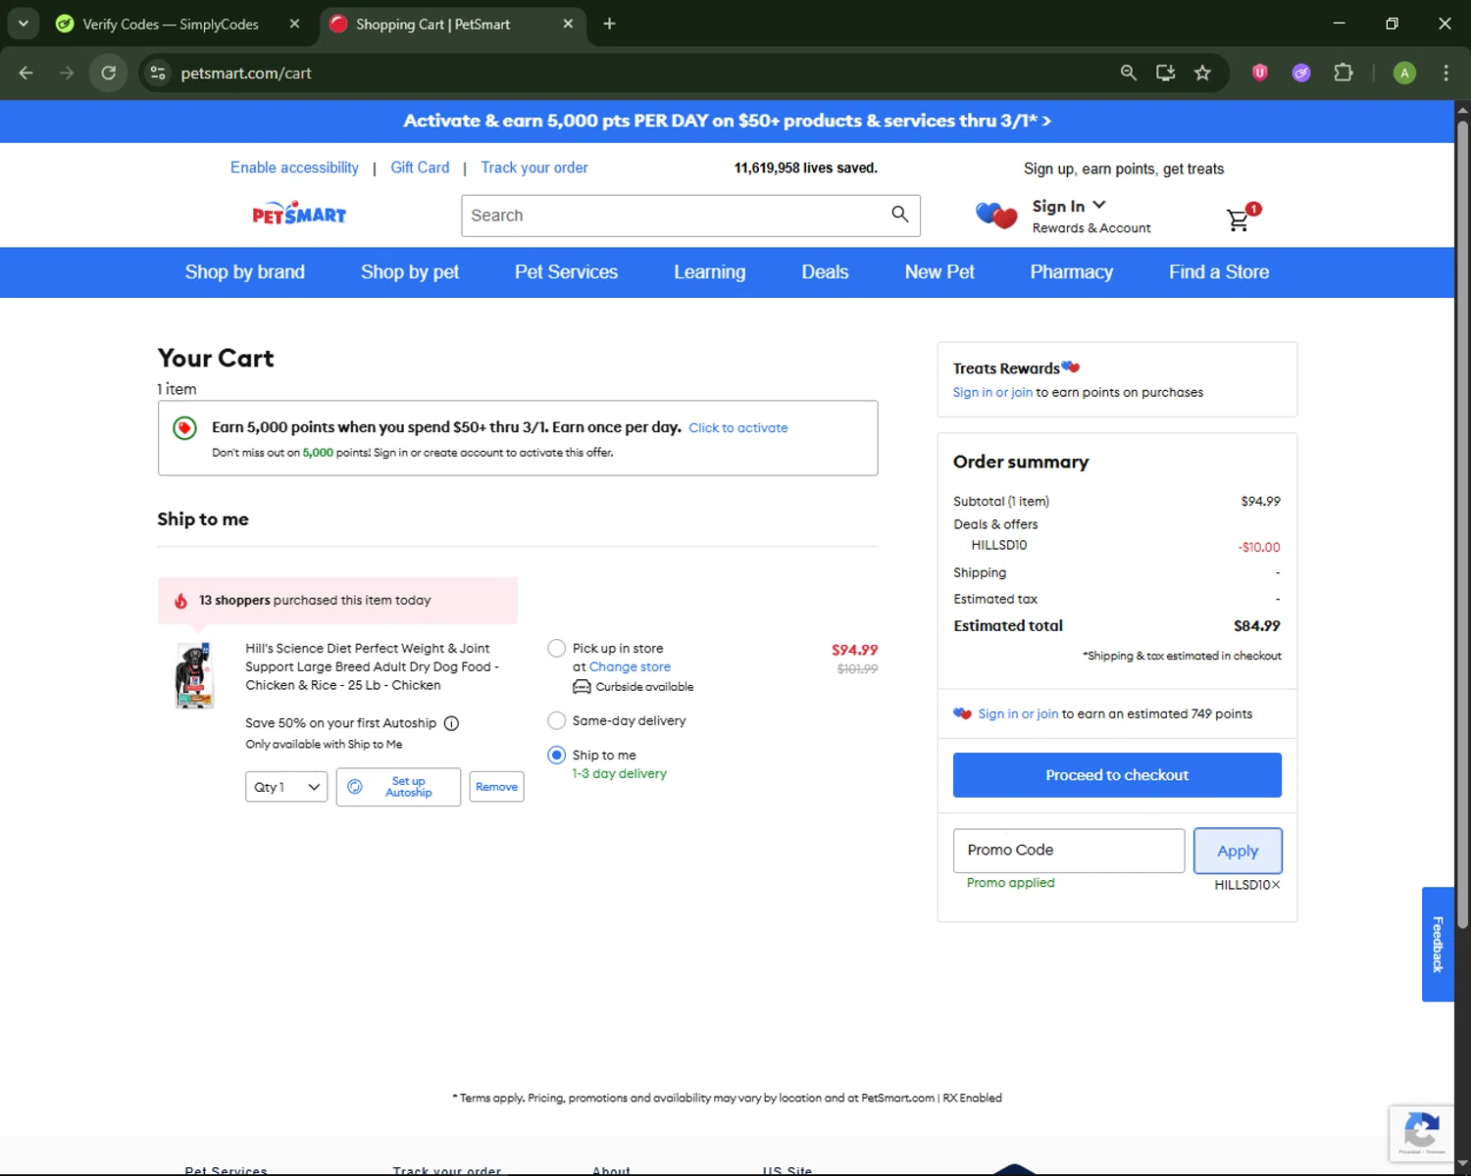Screen dimensions: 1471x1176
Task: Bookmark this page with the star icon
Action: [x=1202, y=73]
